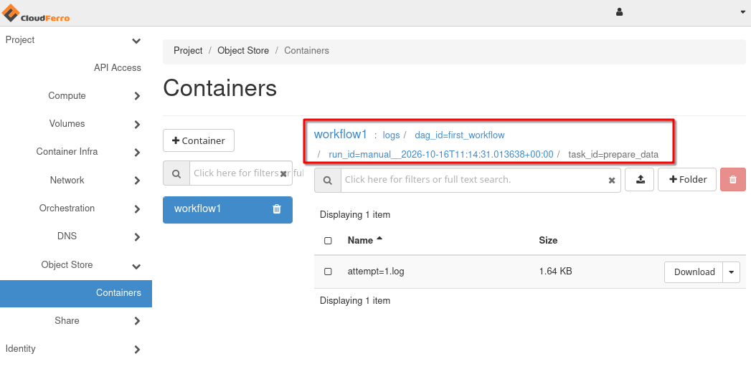This screenshot has height=374, width=751.
Task: Expand the DNS menu chevron
Action: [137, 236]
